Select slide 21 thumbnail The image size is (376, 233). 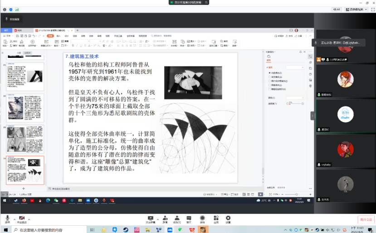pos(25,76)
